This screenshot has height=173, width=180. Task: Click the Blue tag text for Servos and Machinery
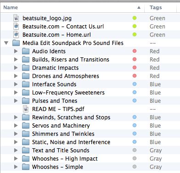coord(155,126)
